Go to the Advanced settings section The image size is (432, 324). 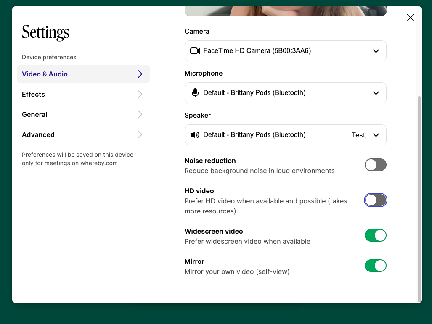(38, 134)
